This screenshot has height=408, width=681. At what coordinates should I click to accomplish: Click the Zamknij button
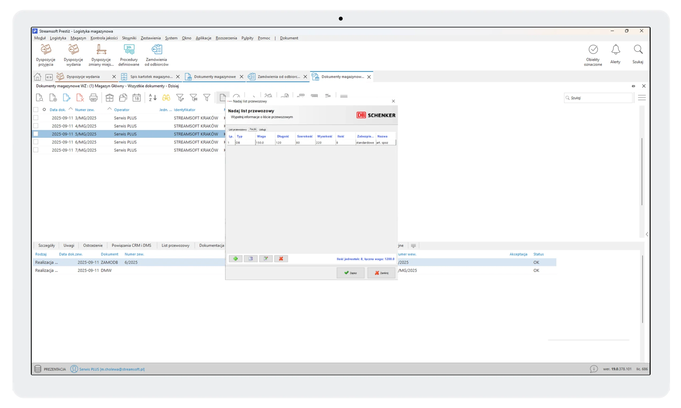(x=381, y=273)
